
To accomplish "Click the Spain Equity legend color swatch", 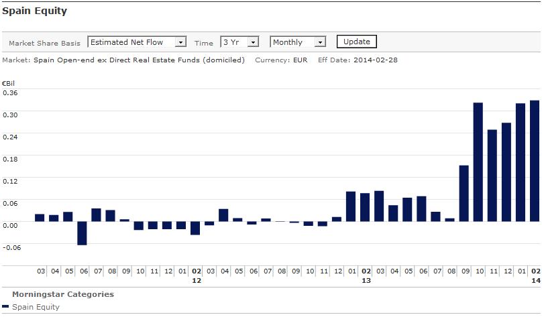I will click(x=6, y=307).
